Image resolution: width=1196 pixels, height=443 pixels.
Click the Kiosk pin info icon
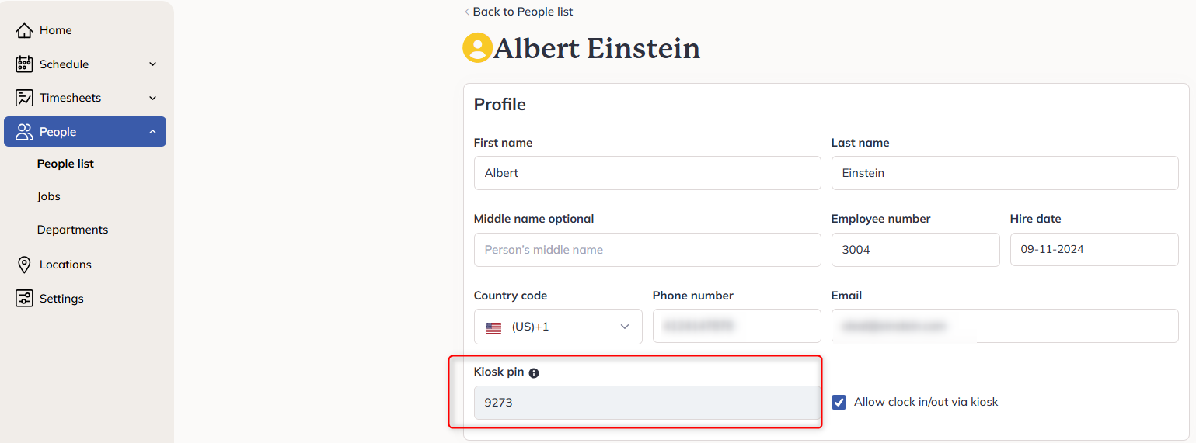click(x=534, y=372)
